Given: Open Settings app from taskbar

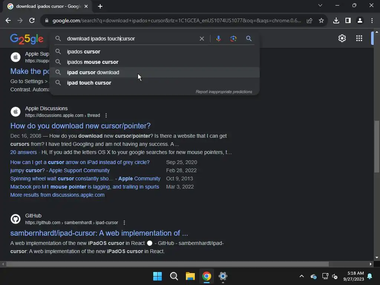Looking at the screenshot, I should coord(223,276).
